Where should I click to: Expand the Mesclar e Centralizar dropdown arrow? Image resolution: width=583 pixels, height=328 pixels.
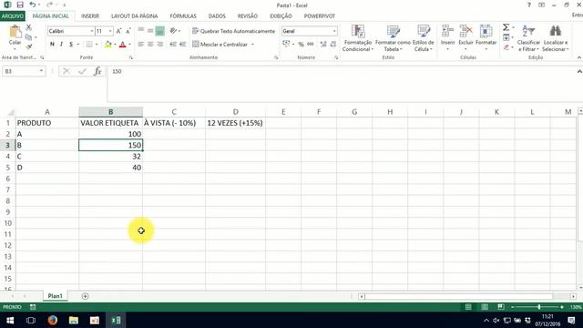tap(253, 45)
